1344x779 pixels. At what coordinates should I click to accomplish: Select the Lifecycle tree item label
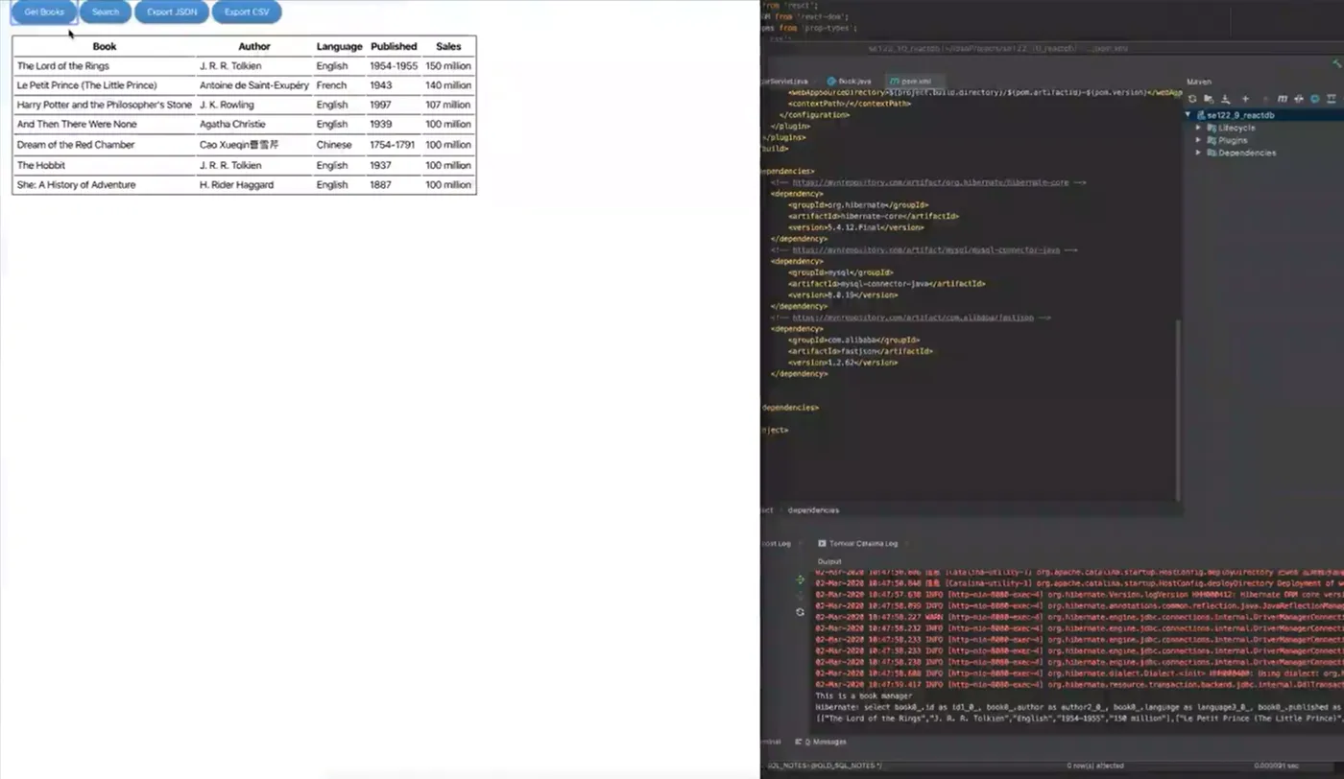(1236, 128)
